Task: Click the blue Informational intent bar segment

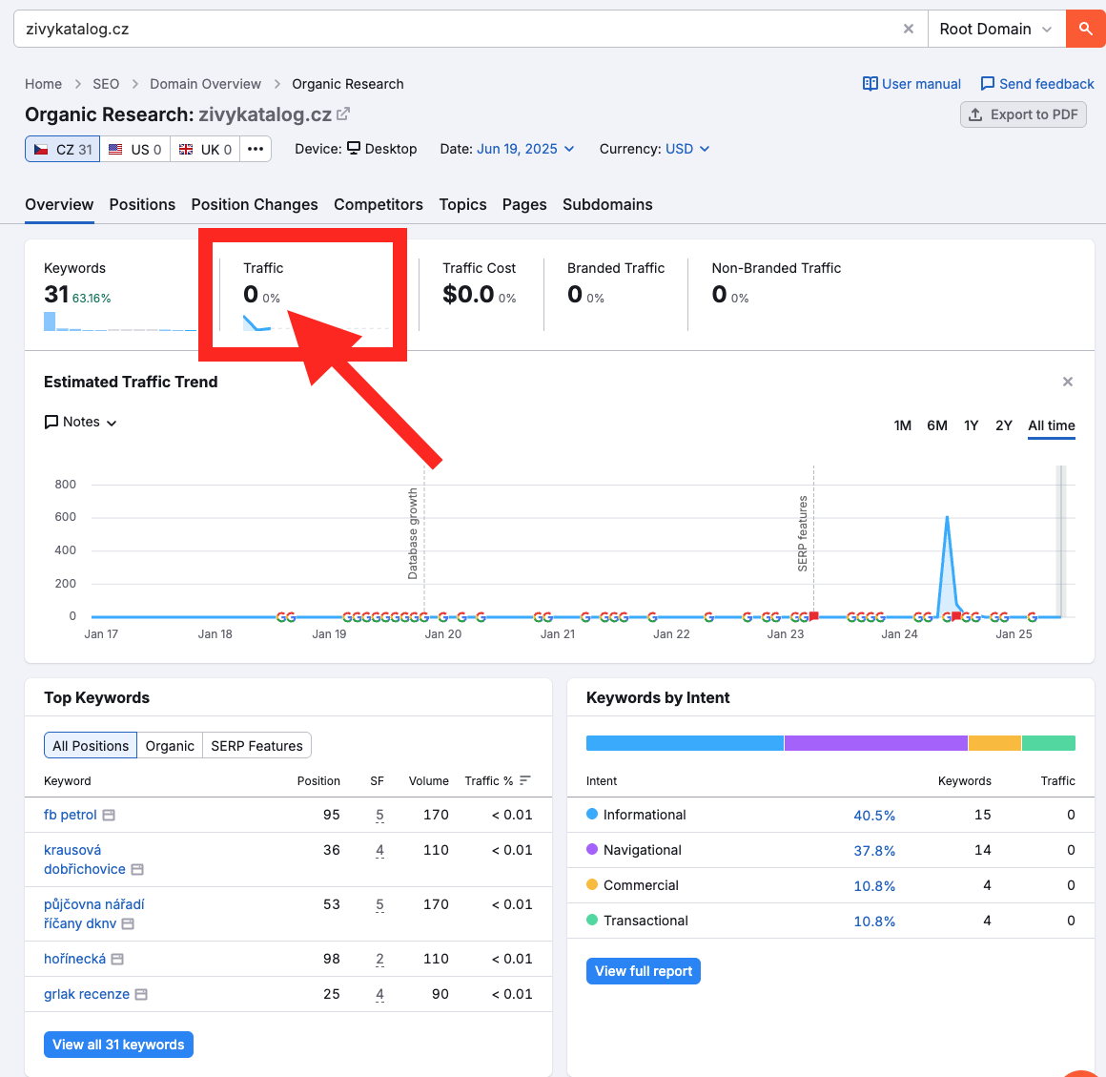Action: click(685, 743)
